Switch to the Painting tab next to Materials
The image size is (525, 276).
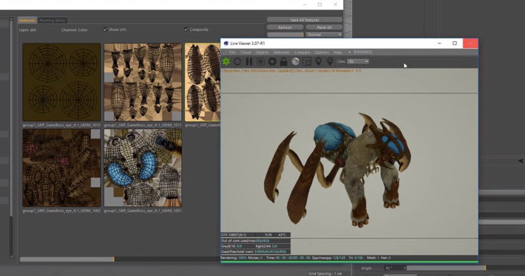tap(52, 21)
